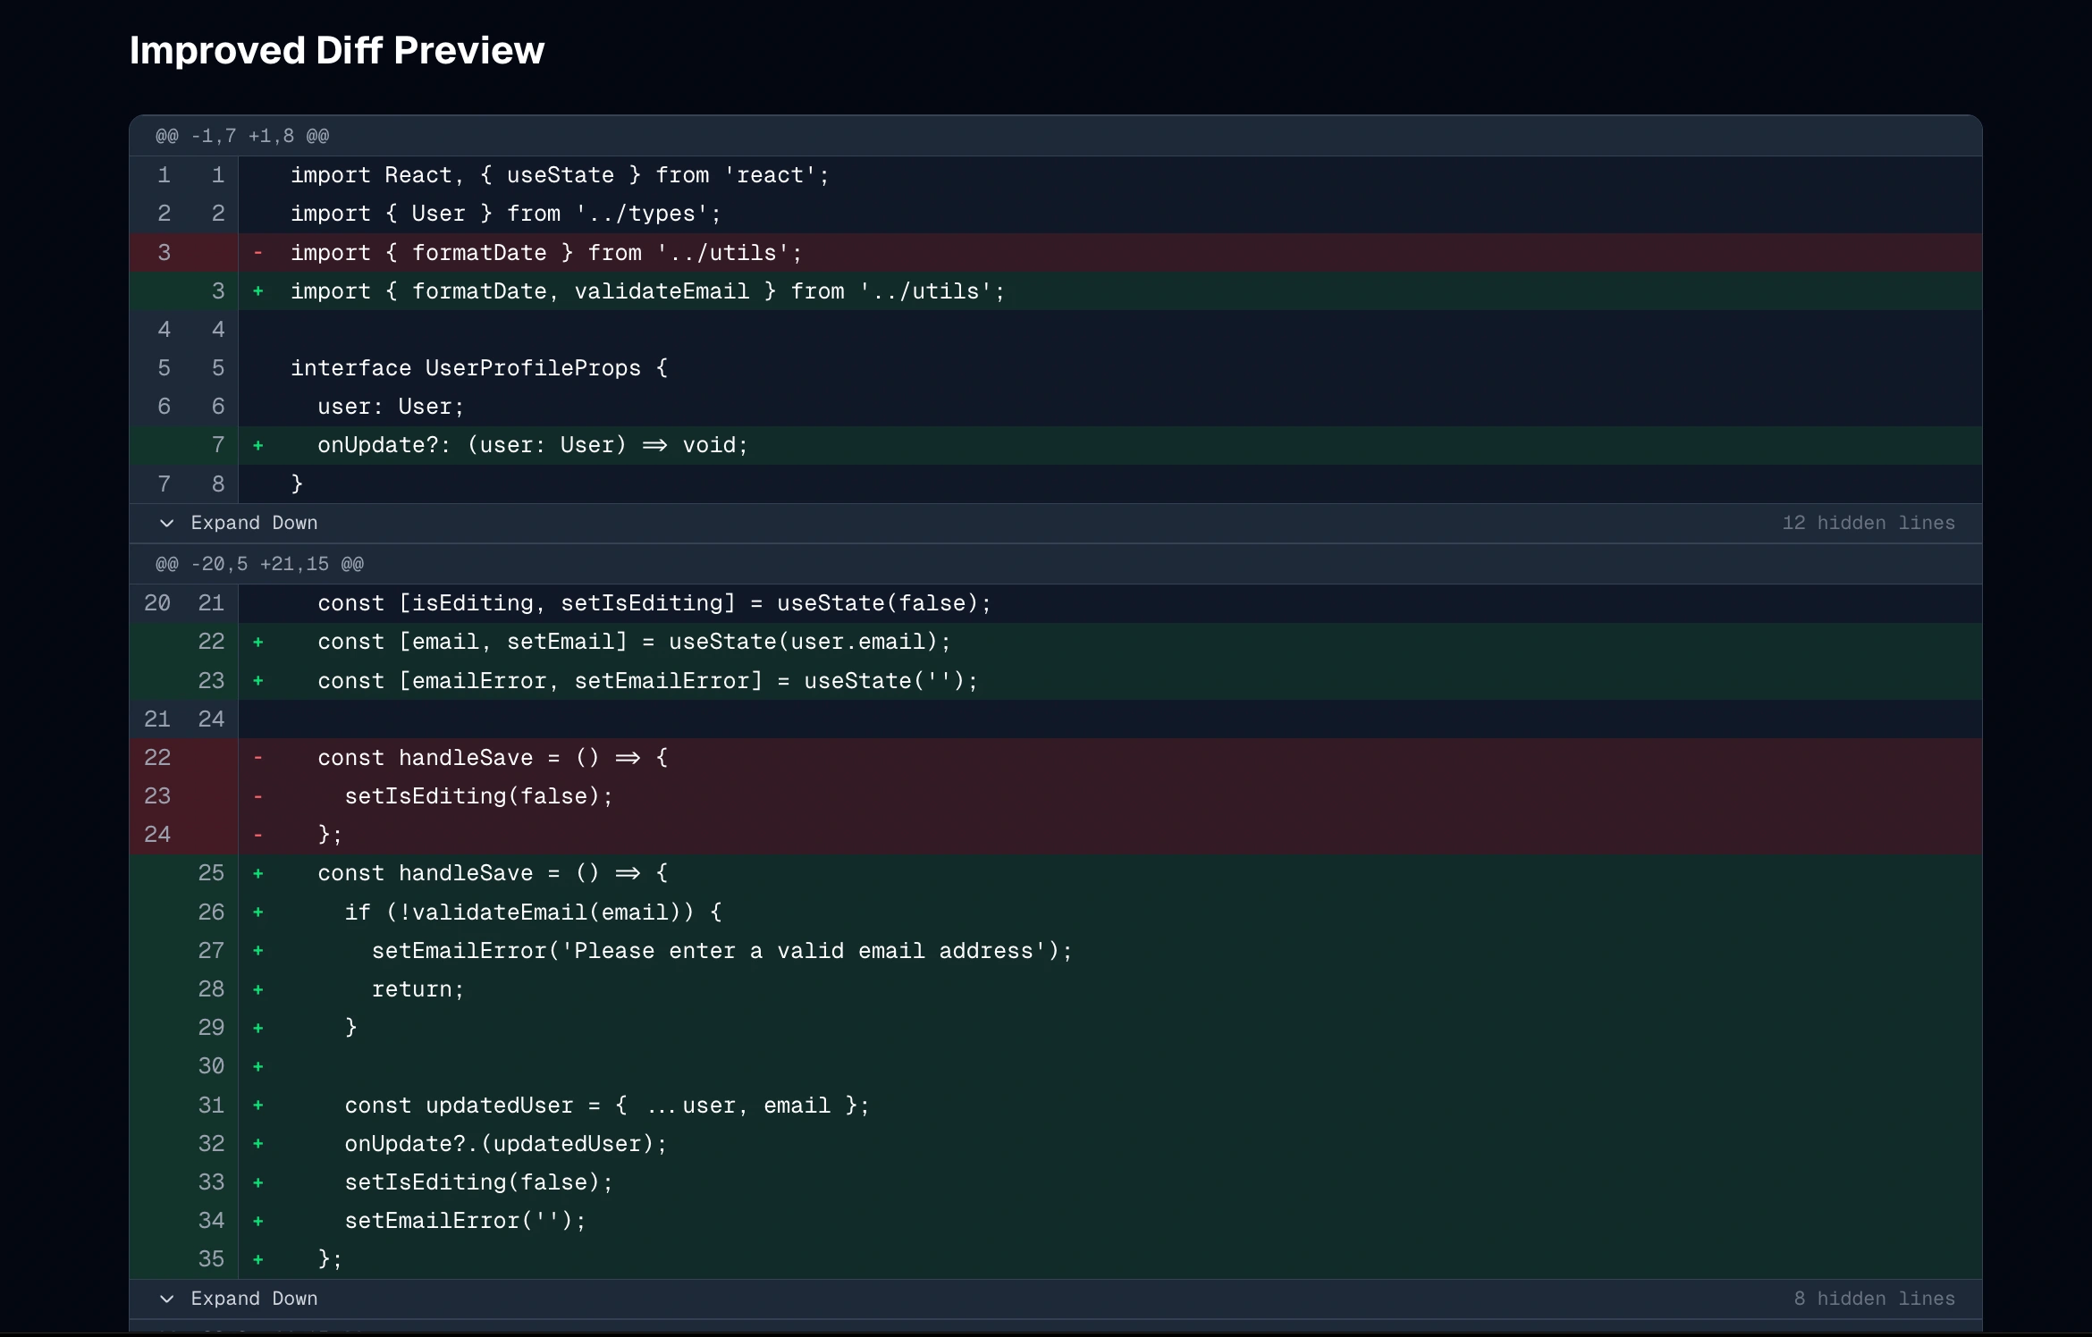Show the 8 hidden lines

point(1874,1299)
